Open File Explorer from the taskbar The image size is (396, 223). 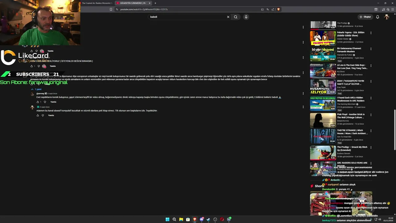point(181,219)
